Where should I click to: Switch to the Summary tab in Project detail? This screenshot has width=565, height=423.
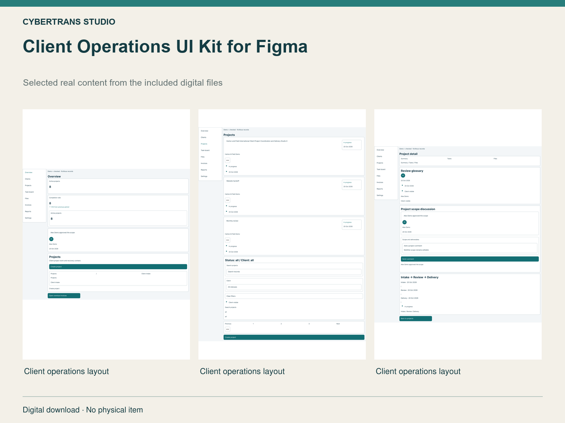pyautogui.click(x=404, y=159)
